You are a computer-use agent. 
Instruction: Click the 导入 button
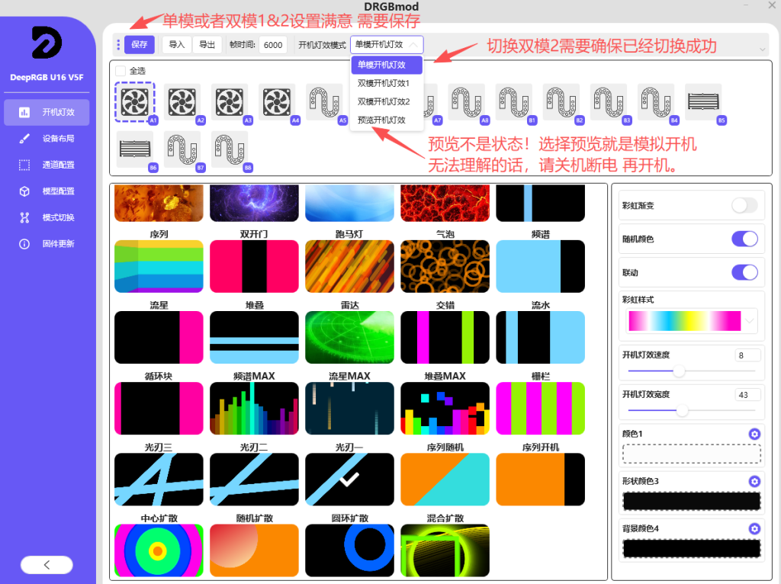pos(177,45)
